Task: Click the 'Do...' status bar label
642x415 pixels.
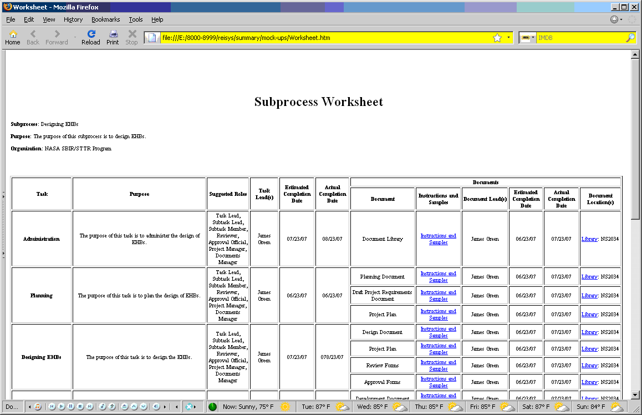Action: [12, 407]
